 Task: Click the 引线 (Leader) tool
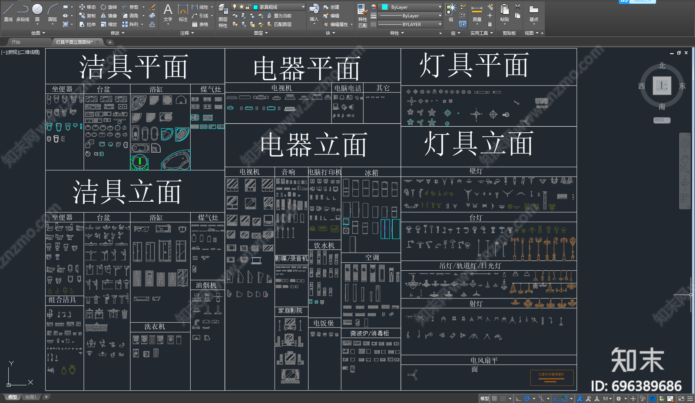(x=200, y=16)
